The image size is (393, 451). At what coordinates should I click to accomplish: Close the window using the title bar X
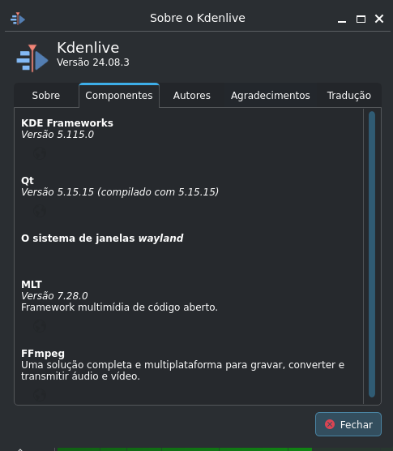(379, 19)
